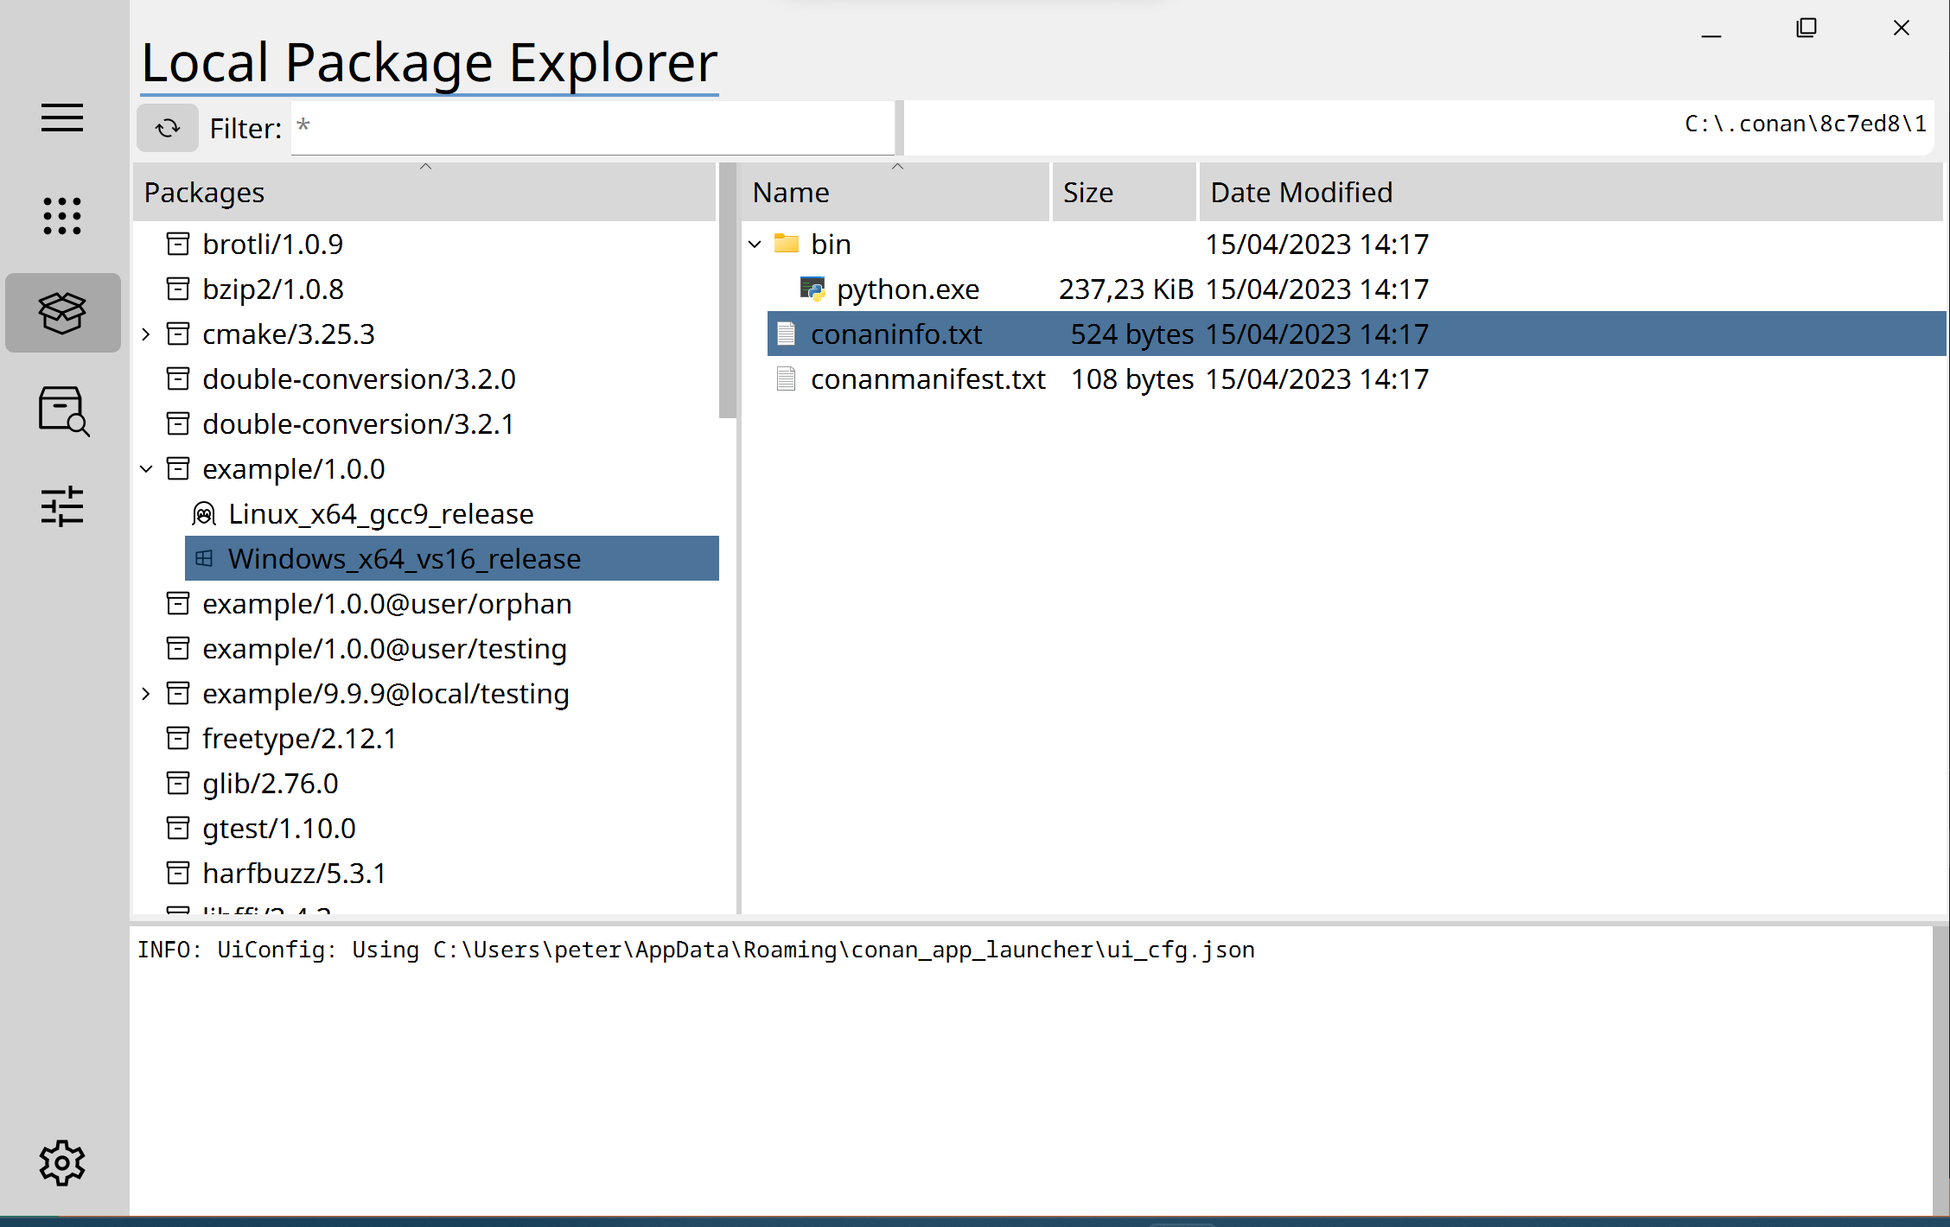Click the Filter text input field
Viewport: 1950px width, 1227px height.
tap(592, 128)
